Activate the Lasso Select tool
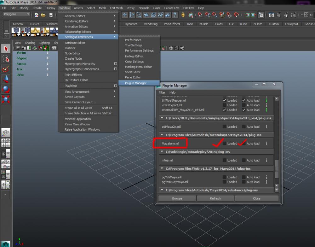The image size is (315, 247). [x=6, y=59]
